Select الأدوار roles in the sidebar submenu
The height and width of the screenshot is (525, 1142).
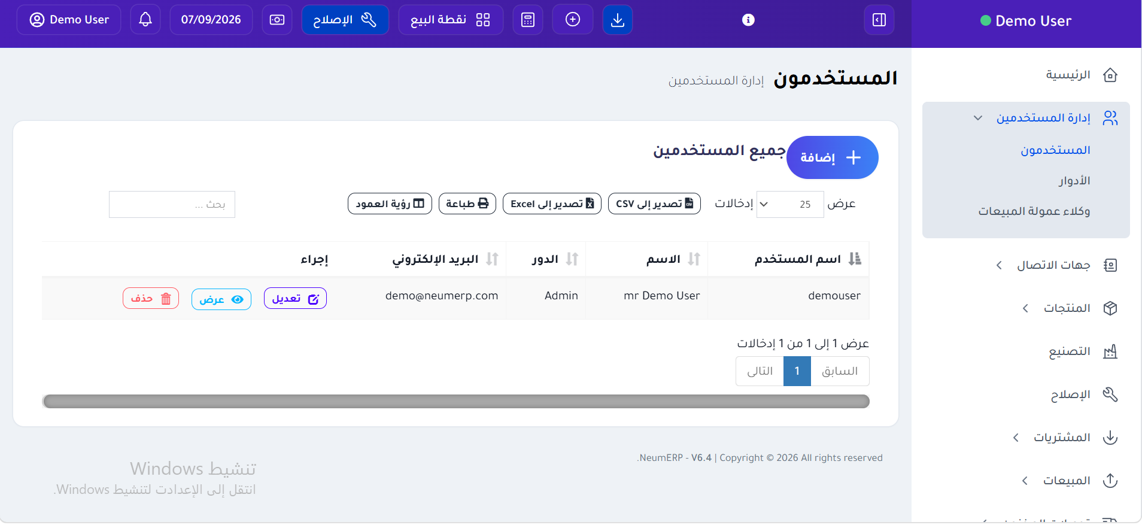[1074, 180]
